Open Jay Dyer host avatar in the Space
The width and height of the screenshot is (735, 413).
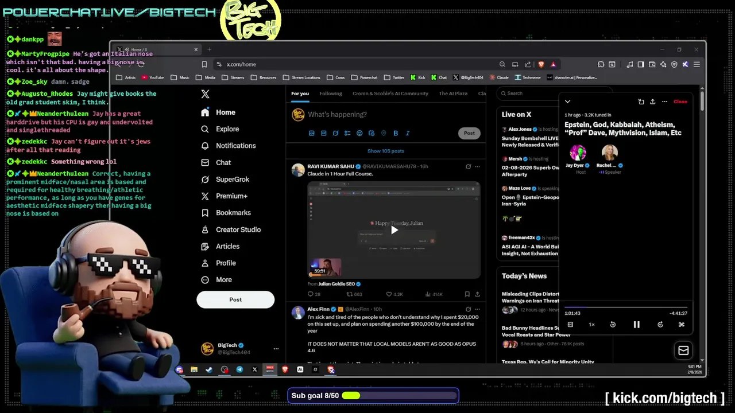578,153
